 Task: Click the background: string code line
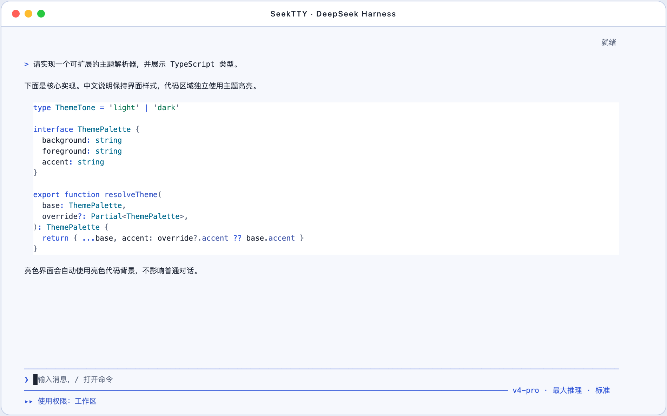[x=82, y=140]
